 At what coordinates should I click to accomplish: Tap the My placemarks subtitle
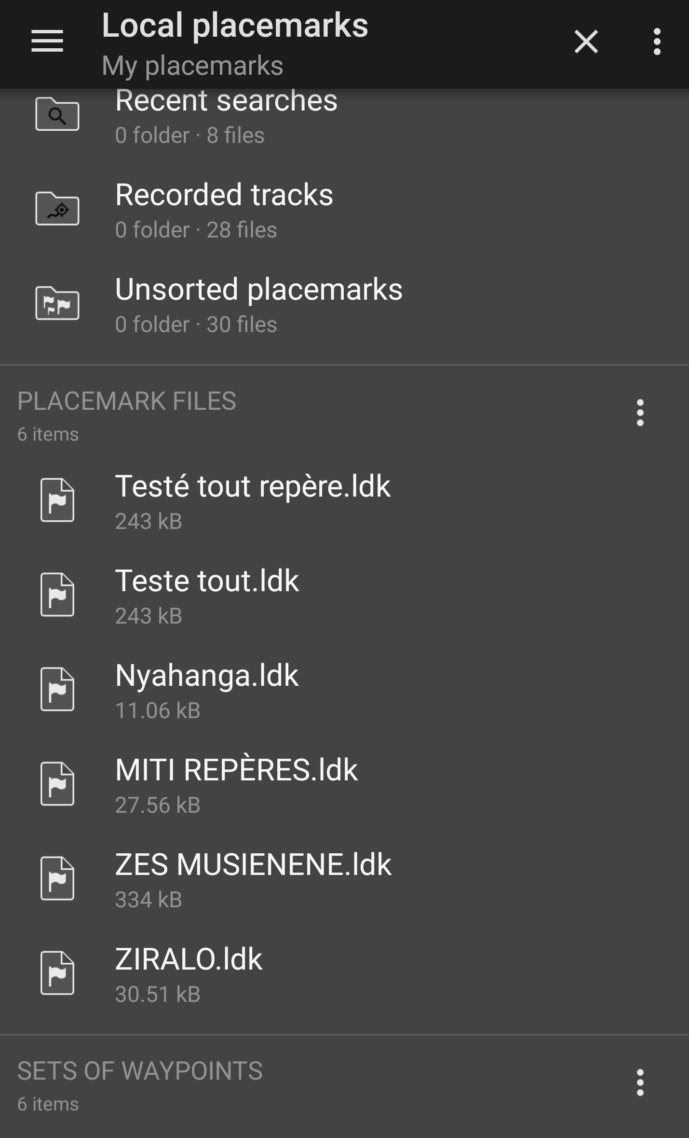pos(192,66)
